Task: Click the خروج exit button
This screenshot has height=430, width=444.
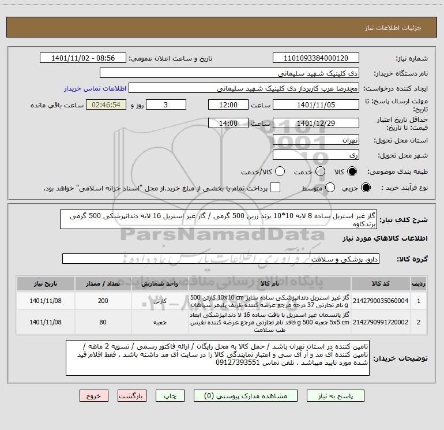Action: click(94, 396)
